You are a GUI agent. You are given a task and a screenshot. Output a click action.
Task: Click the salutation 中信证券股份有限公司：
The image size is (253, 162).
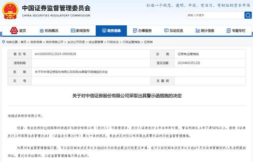tap(25, 116)
